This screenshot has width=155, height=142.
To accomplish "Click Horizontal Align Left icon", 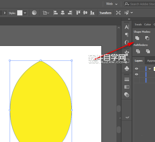I will (56, 13).
